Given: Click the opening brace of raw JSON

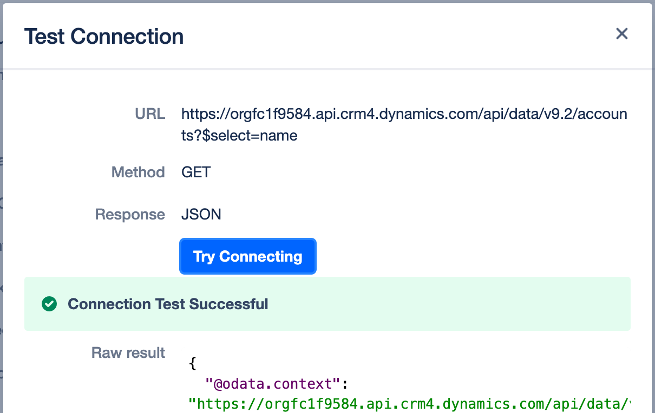Looking at the screenshot, I should pyautogui.click(x=193, y=363).
